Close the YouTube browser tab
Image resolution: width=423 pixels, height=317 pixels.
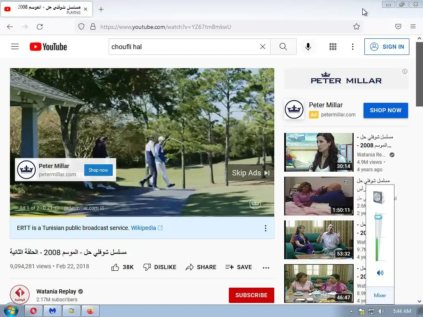[86, 9]
